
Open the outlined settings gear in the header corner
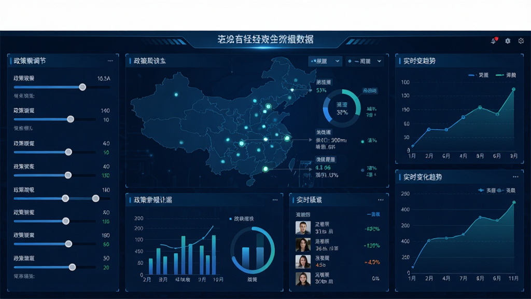521,40
